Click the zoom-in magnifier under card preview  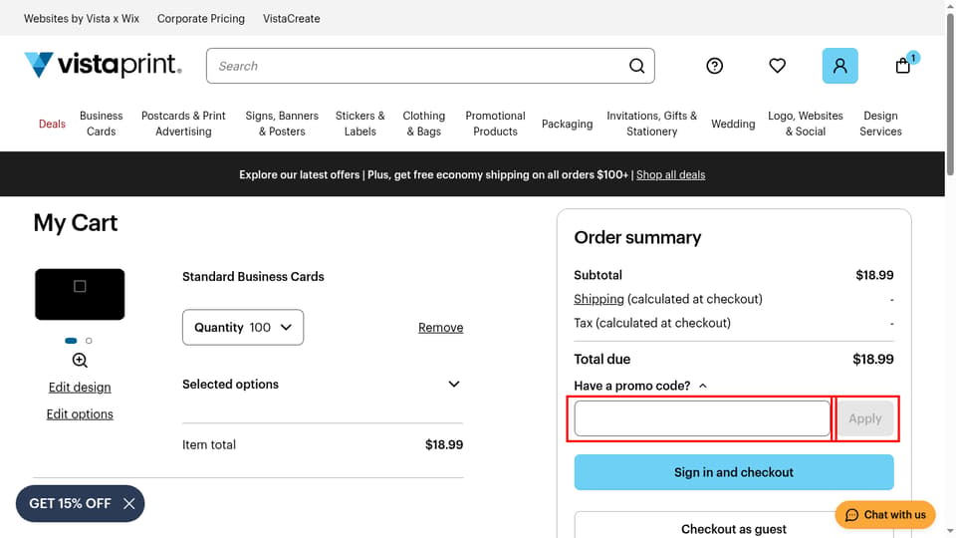80,361
